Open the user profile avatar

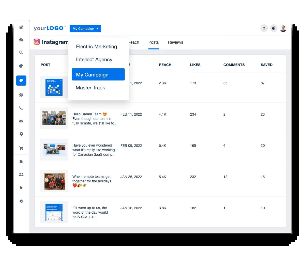[x=283, y=28]
